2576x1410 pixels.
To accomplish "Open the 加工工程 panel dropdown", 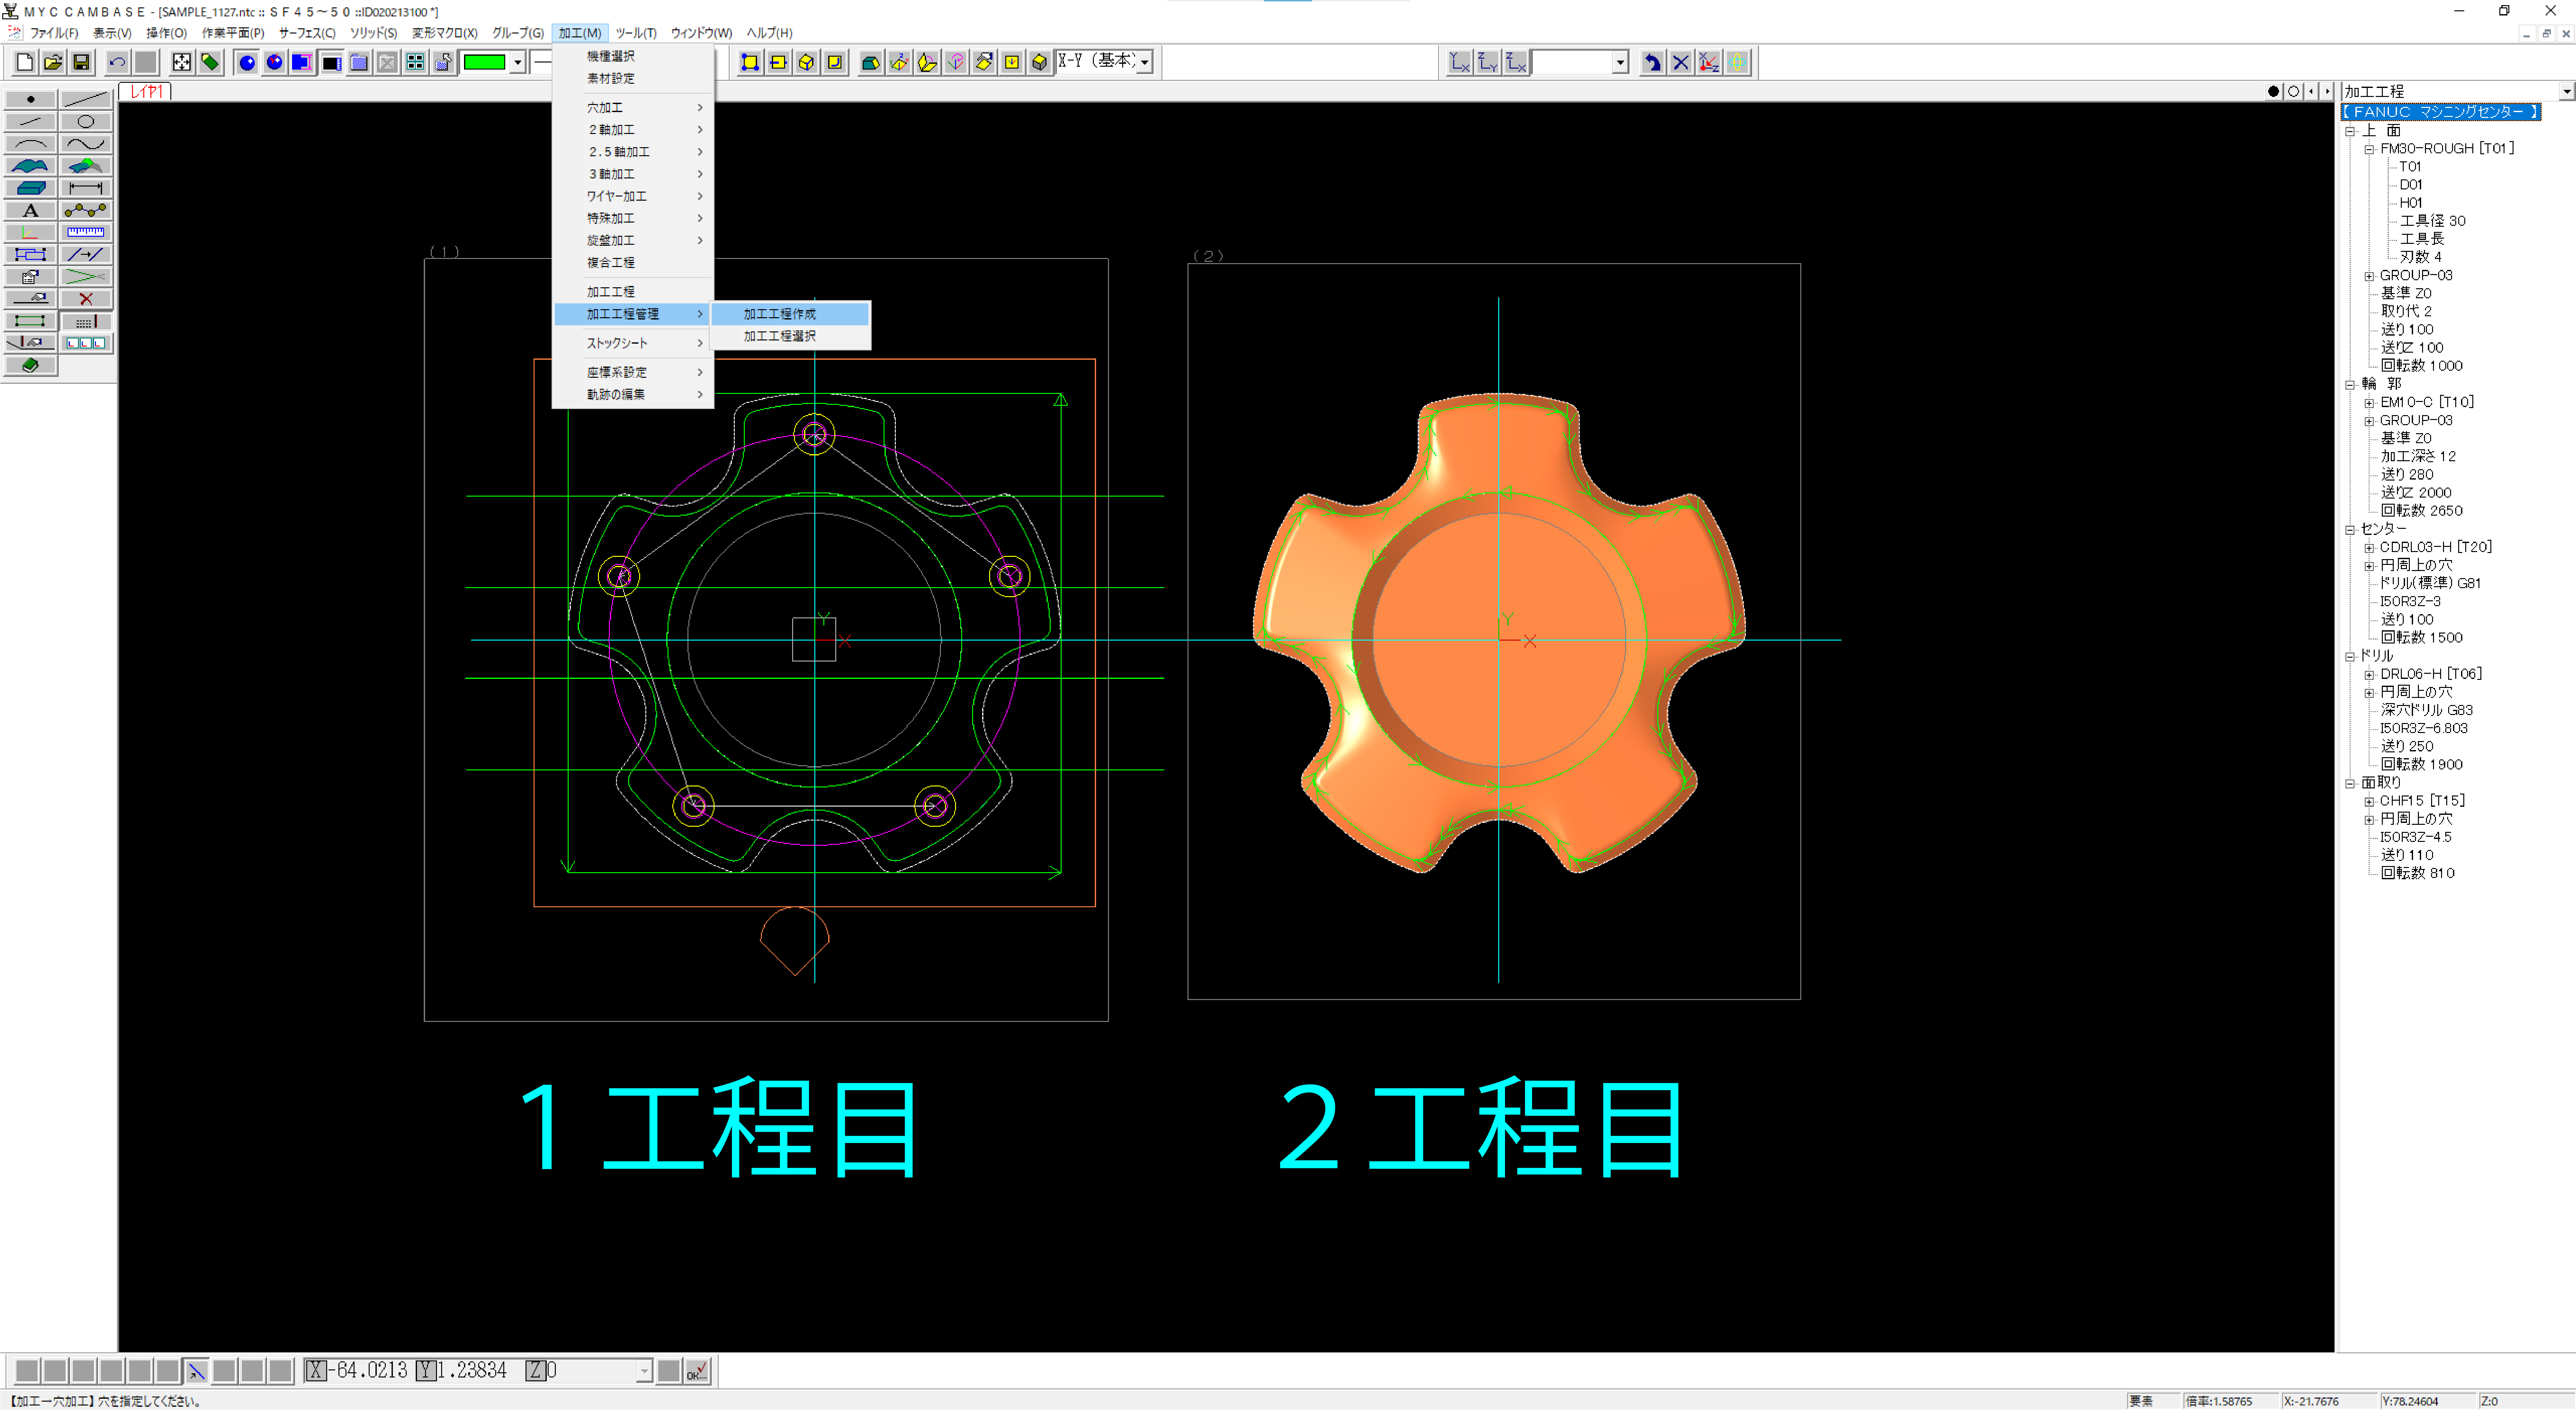I will (2567, 91).
